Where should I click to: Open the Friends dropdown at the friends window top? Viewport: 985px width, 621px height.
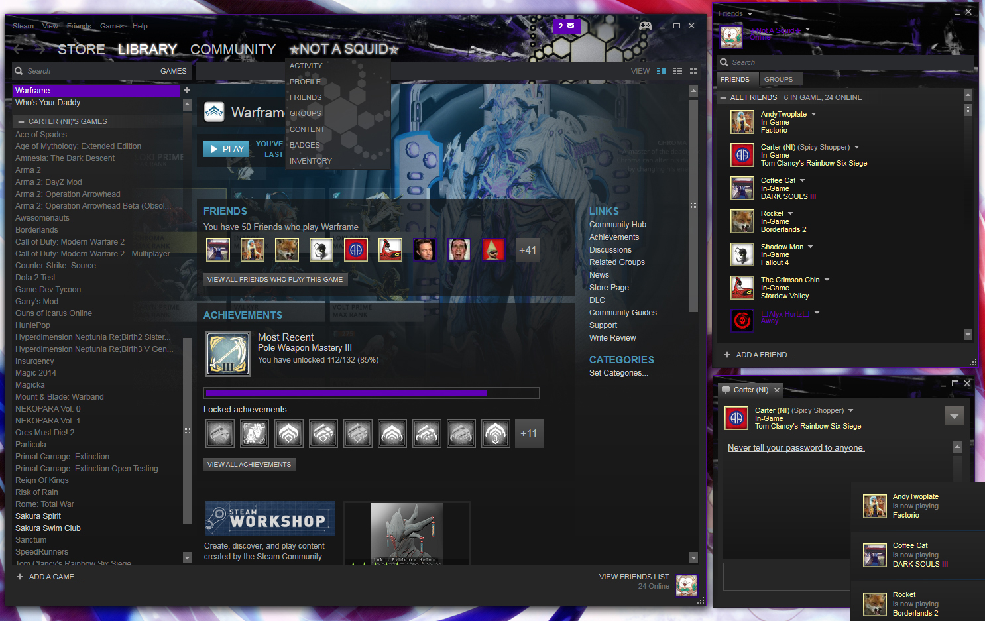734,13
